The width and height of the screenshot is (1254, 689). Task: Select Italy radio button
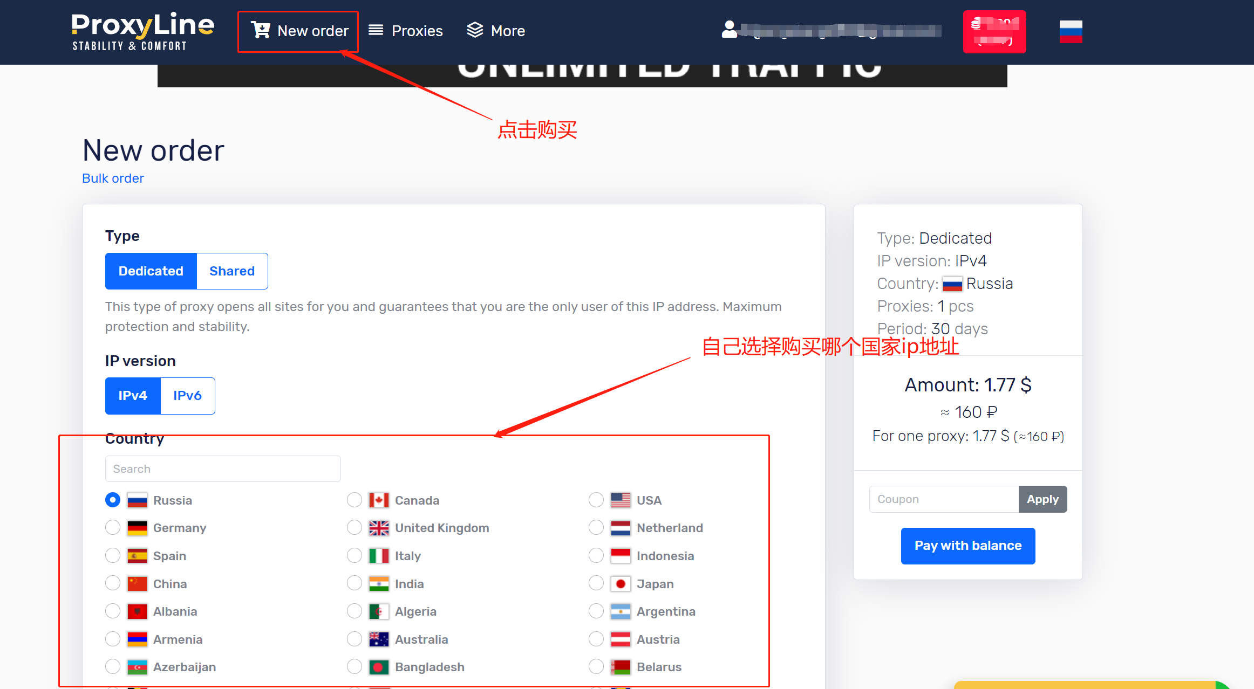[x=355, y=555]
